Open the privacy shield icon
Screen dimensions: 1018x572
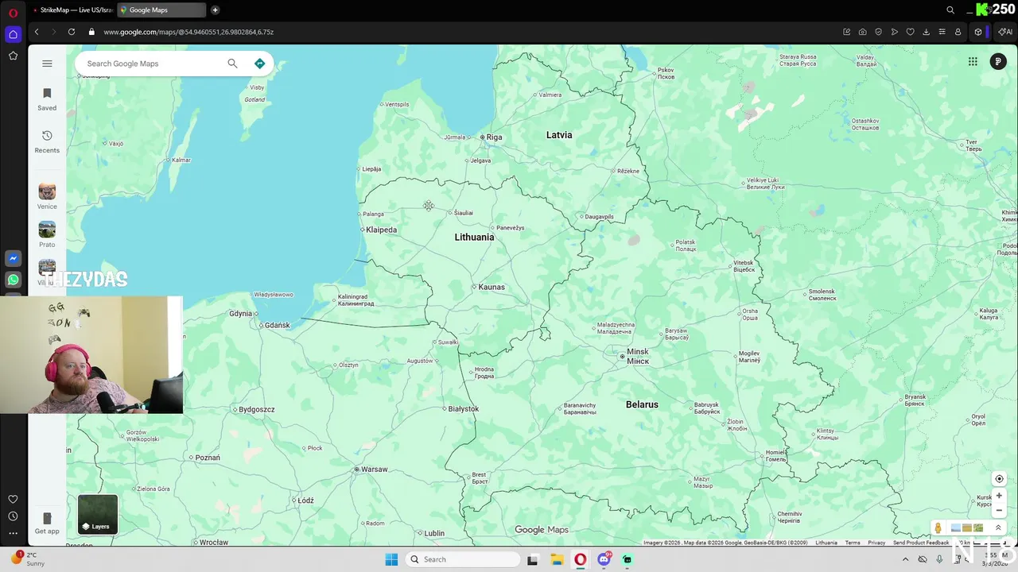click(x=879, y=32)
